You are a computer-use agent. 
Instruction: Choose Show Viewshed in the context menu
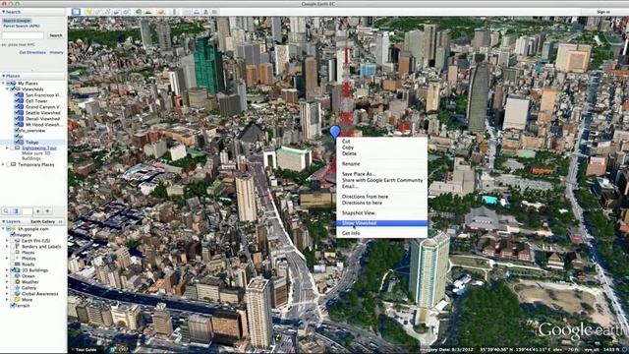[381, 223]
